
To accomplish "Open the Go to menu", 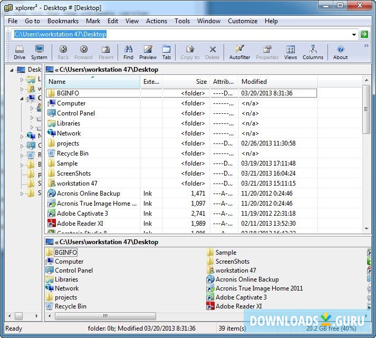I will pyautogui.click(x=32, y=21).
